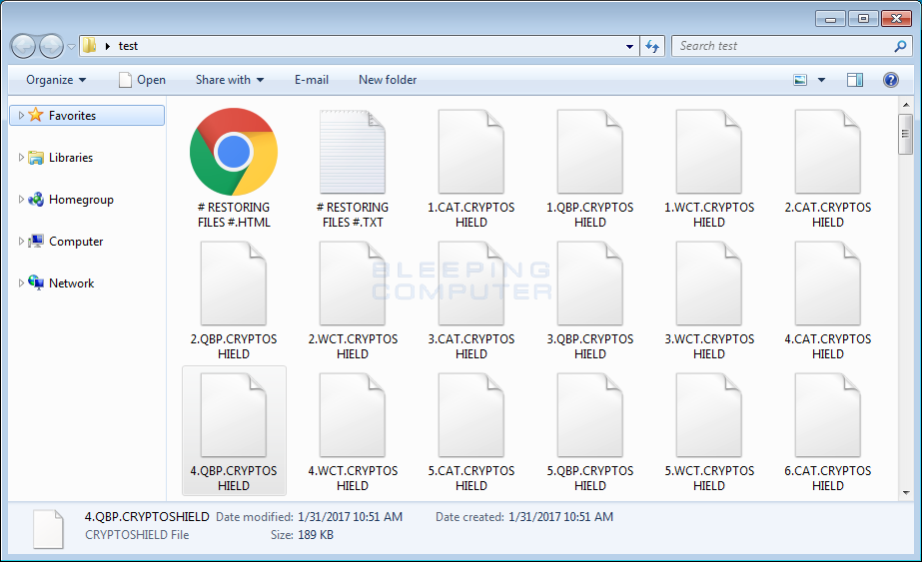Click the vertical scrollbar thumb
922x562 pixels.
click(906, 134)
